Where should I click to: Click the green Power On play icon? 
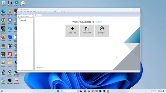[39, 12]
